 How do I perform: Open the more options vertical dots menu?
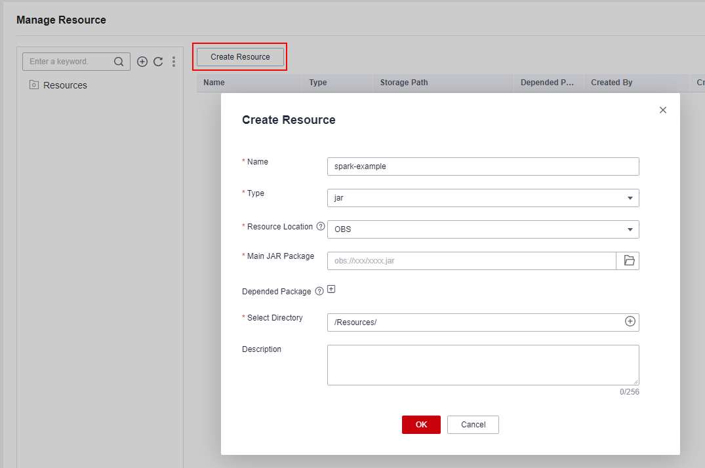(x=174, y=62)
